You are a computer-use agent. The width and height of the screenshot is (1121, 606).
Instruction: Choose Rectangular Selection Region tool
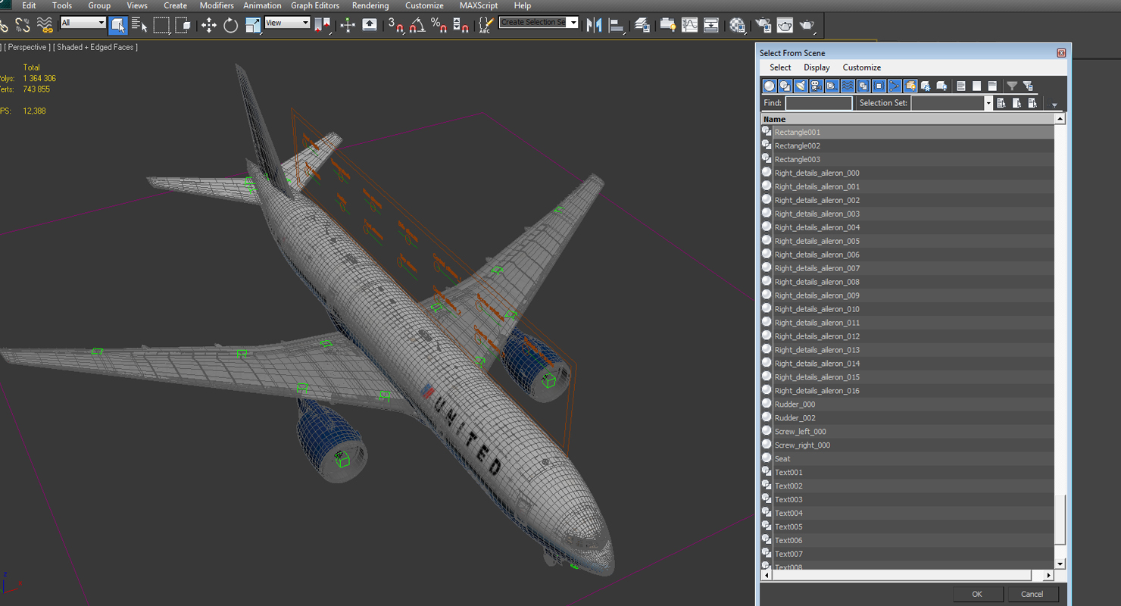click(161, 25)
